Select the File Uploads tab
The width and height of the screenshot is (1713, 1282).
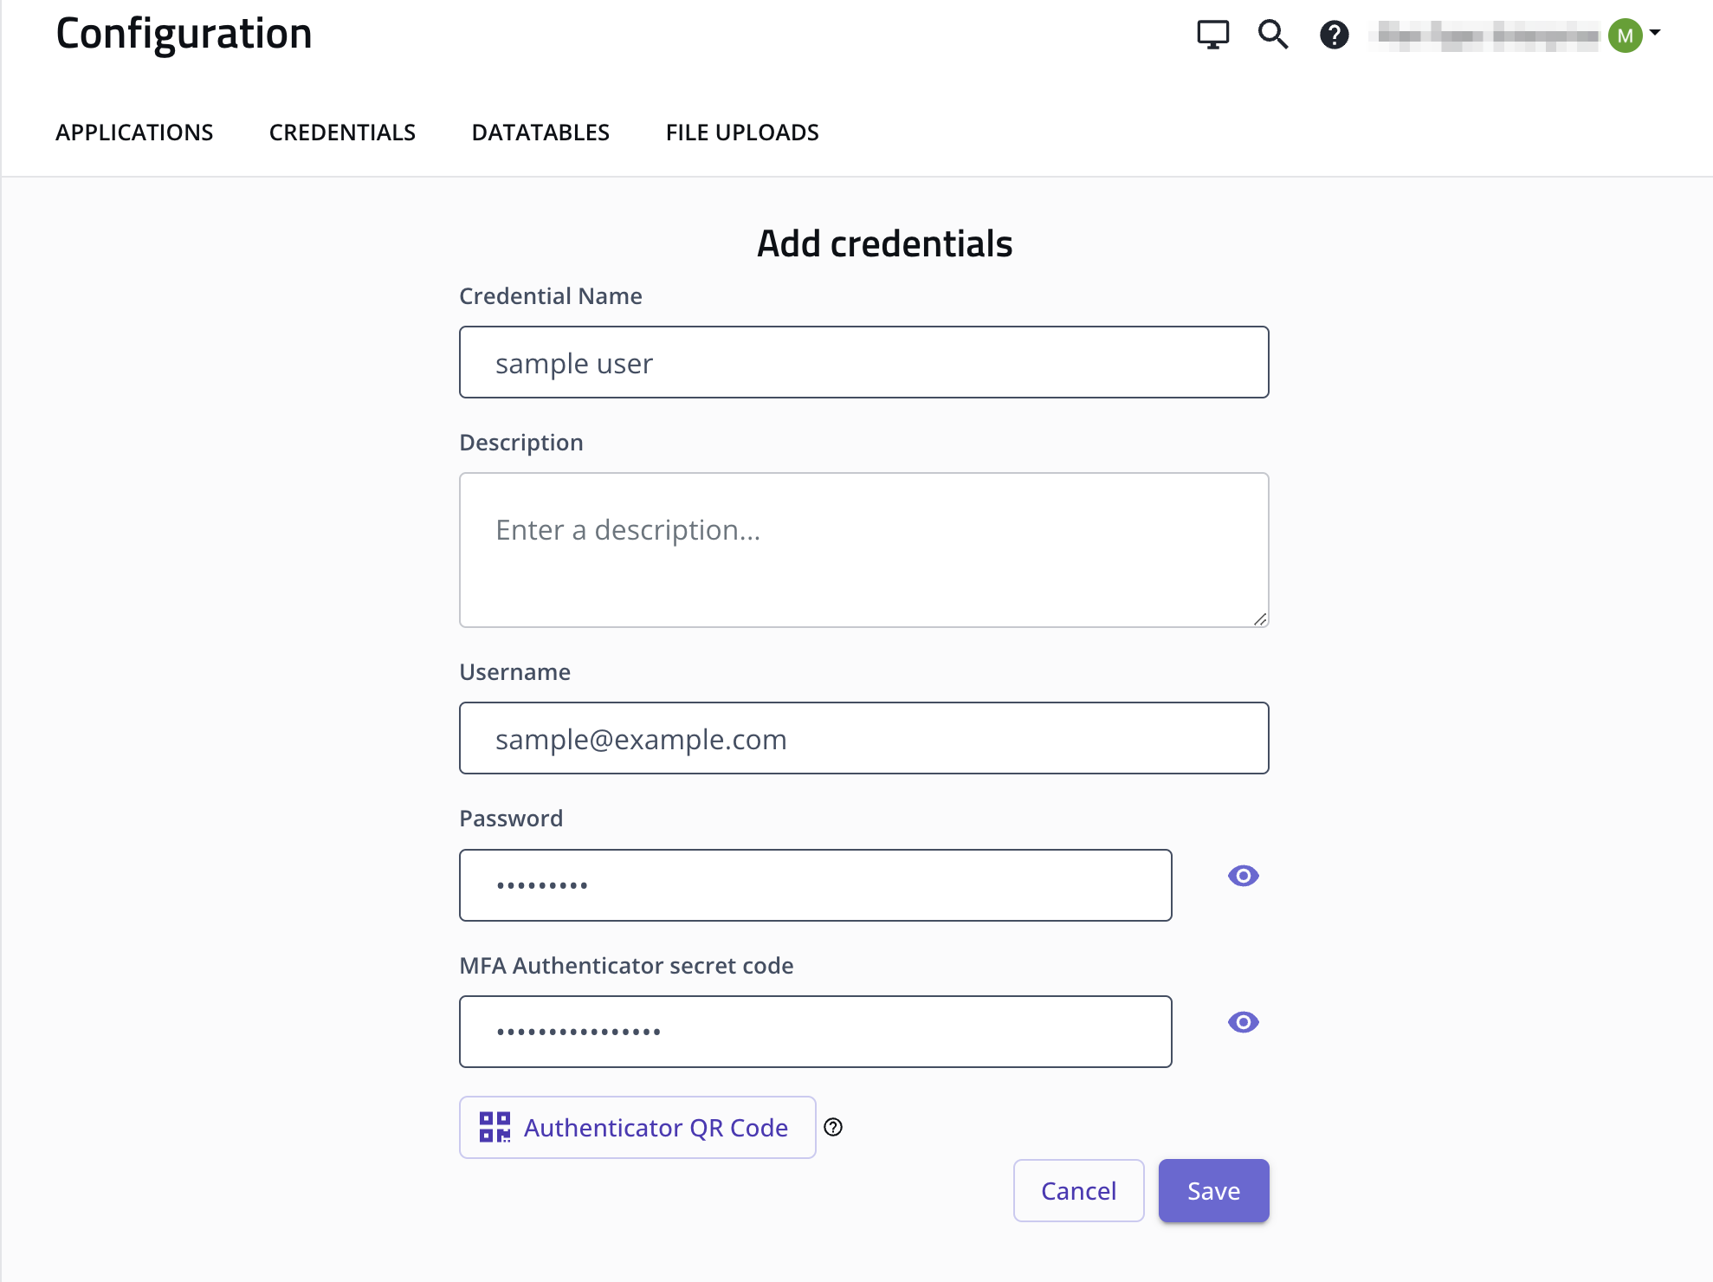(742, 133)
